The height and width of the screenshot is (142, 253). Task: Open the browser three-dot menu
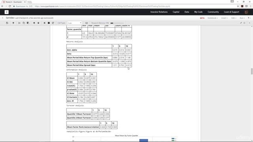[250, 6]
